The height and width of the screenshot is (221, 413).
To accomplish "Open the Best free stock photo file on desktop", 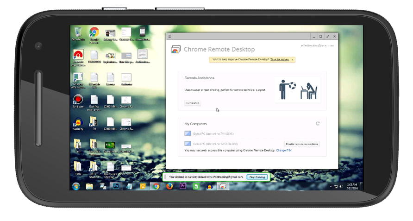I will (94, 102).
